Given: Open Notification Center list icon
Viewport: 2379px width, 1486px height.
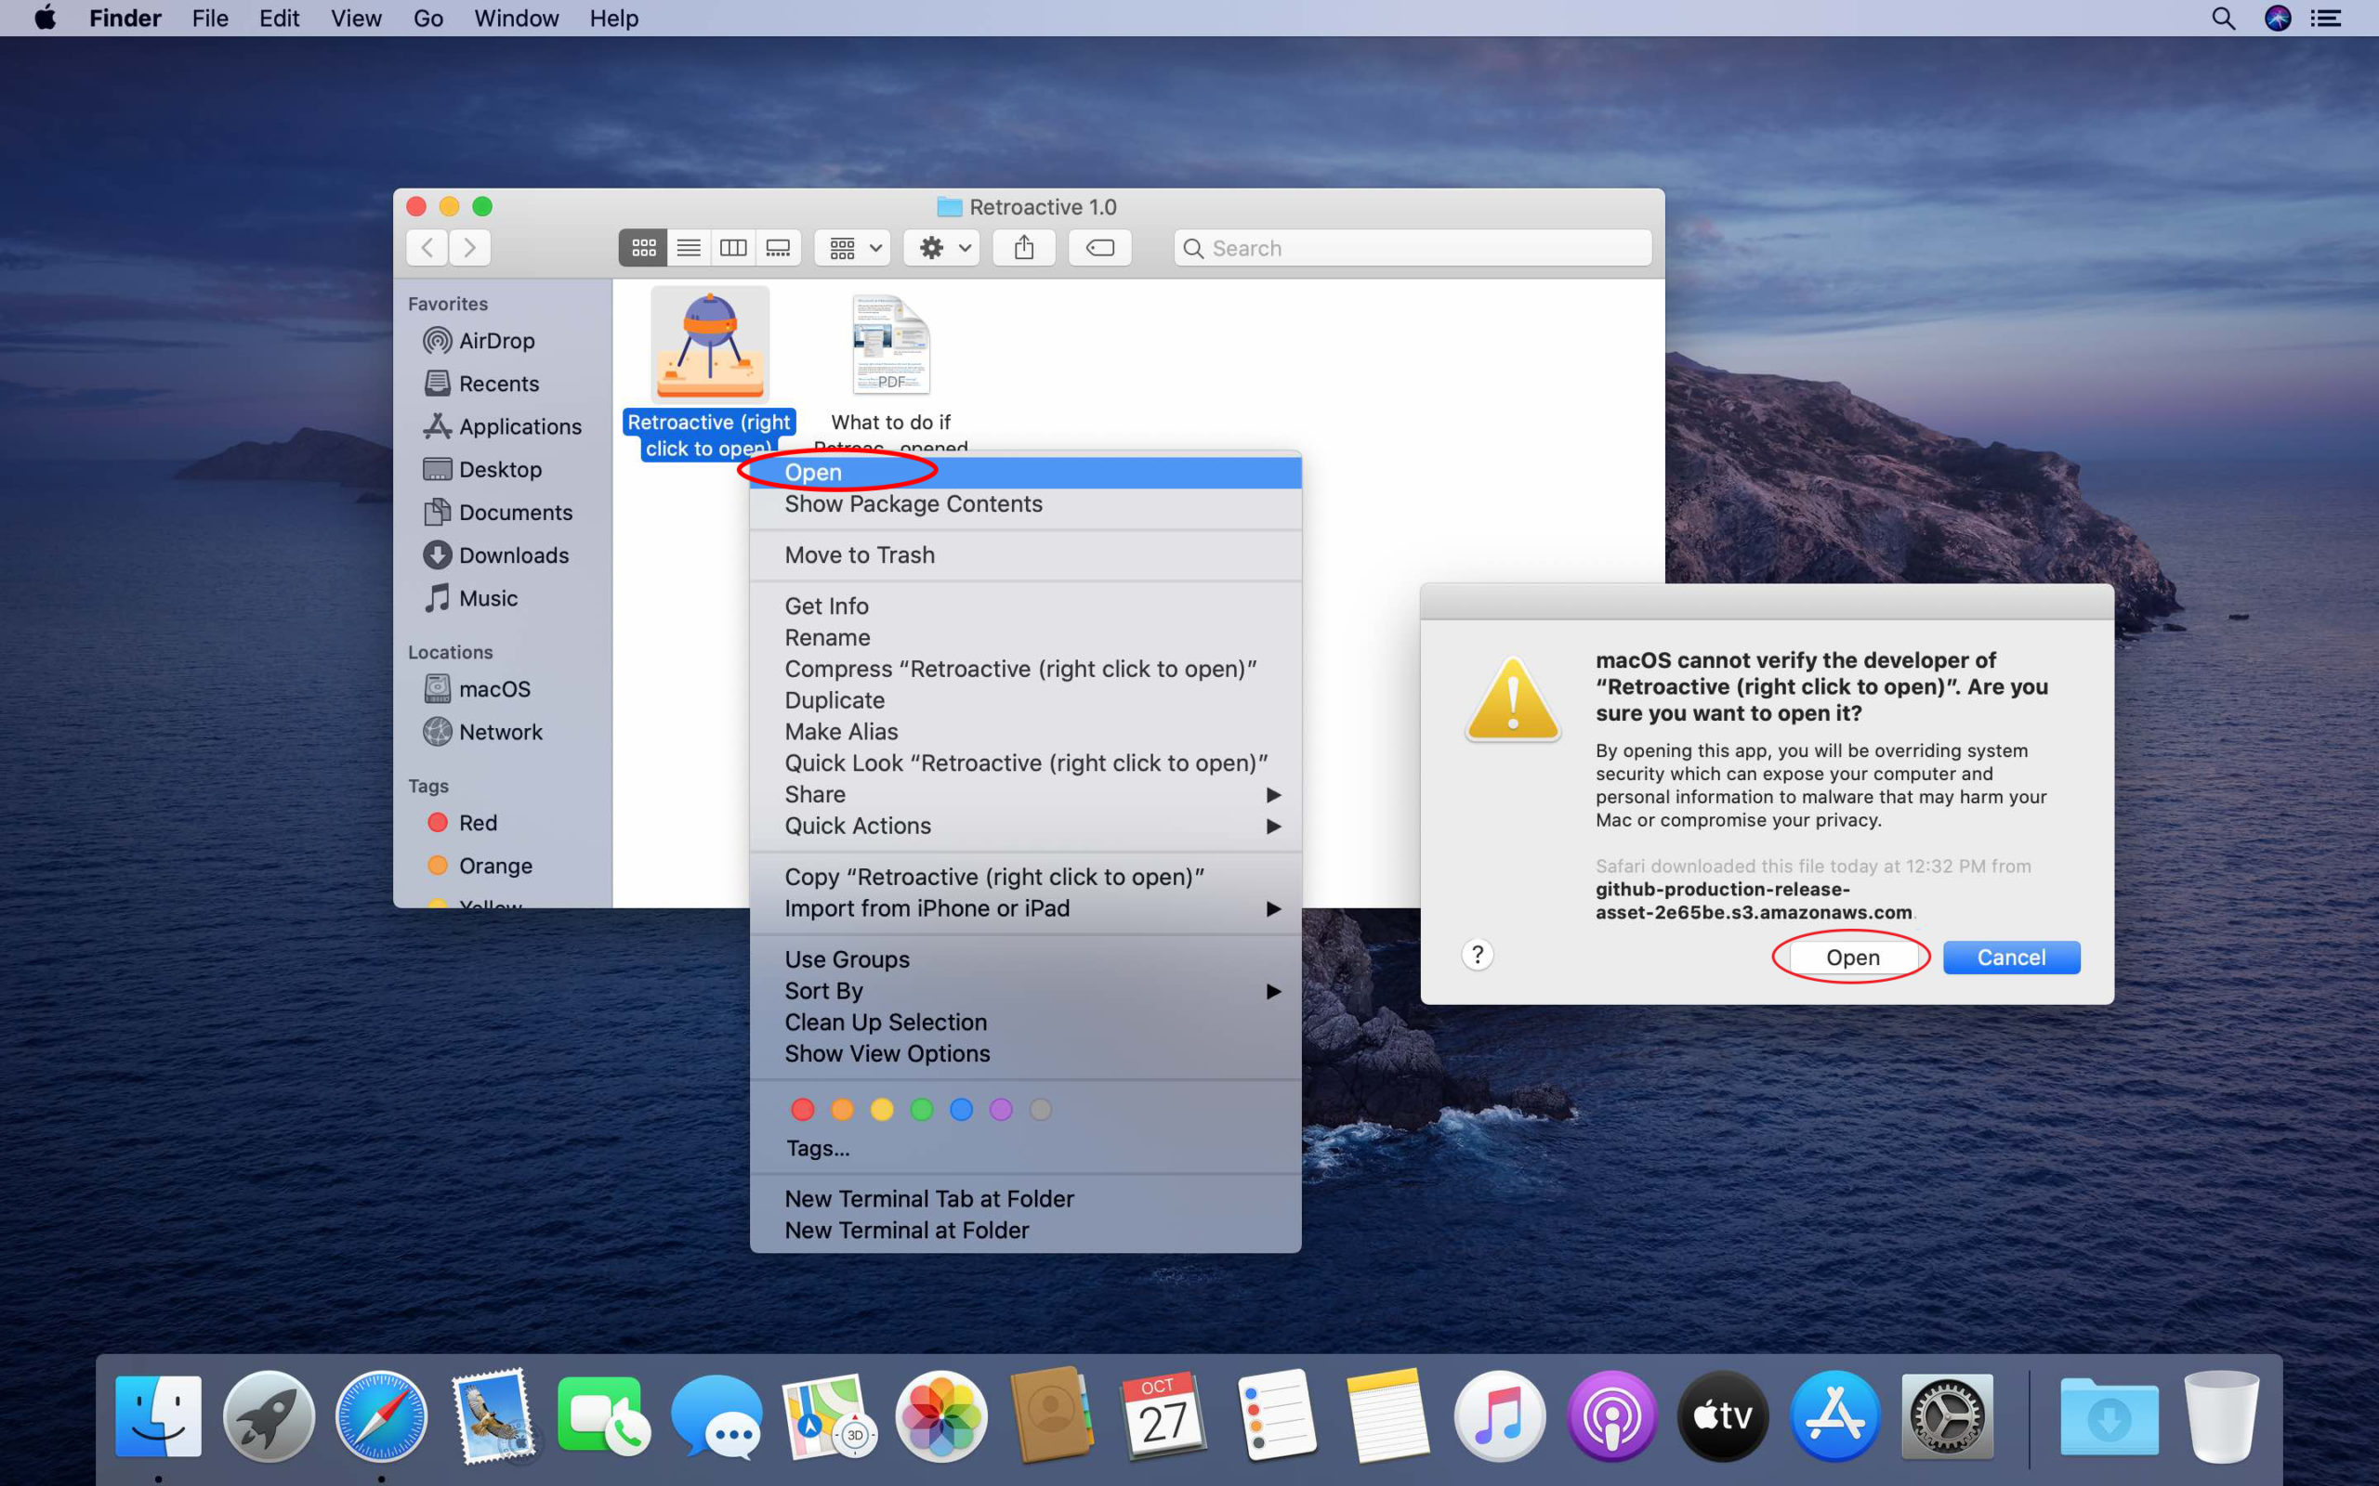Looking at the screenshot, I should click(x=2326, y=19).
